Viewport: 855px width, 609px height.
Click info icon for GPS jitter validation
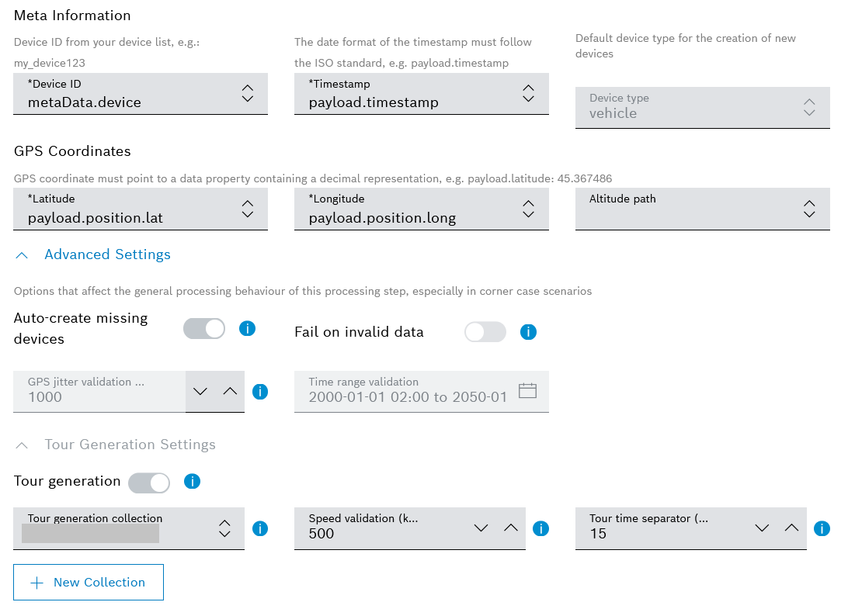coord(260,391)
